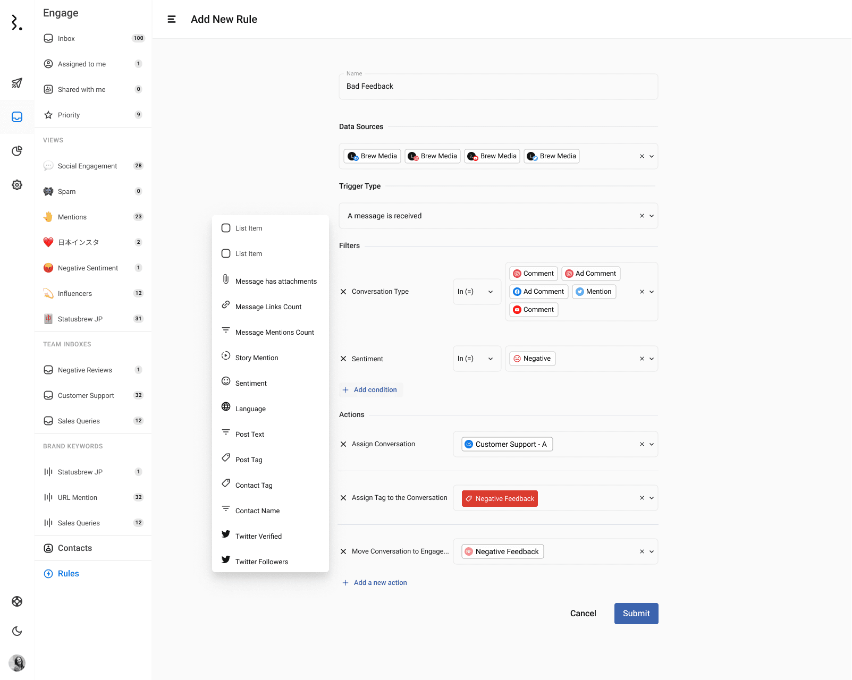Open the Publish paper plane icon
Screen dimensions: 852x680
[x=17, y=83]
